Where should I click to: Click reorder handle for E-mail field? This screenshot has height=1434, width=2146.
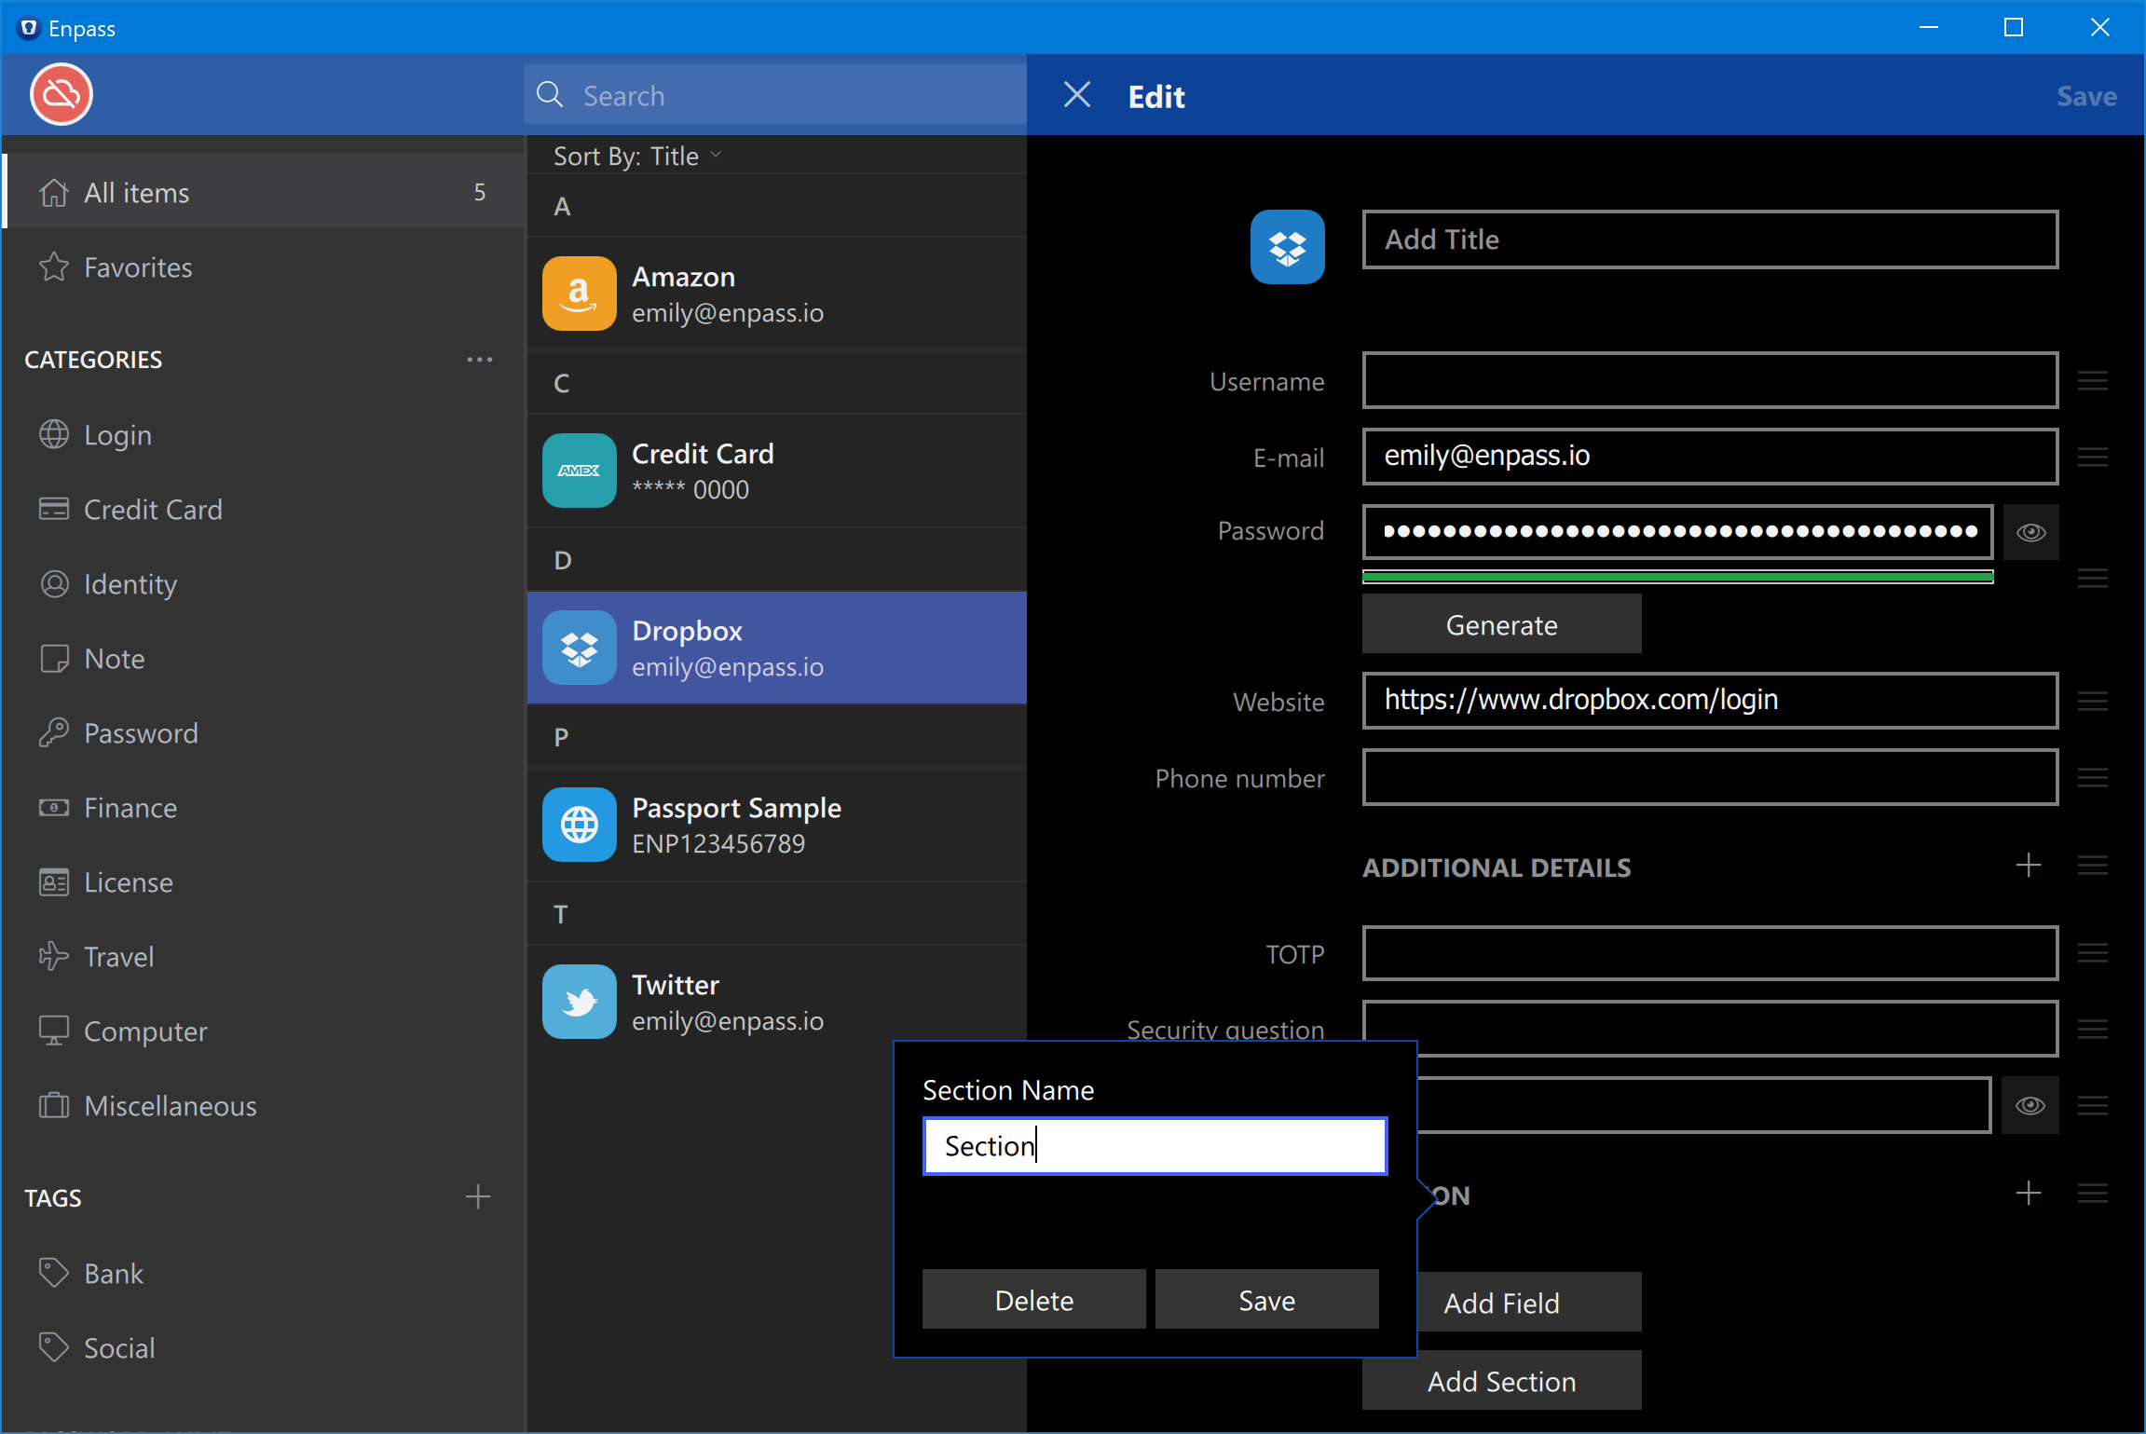(2093, 457)
